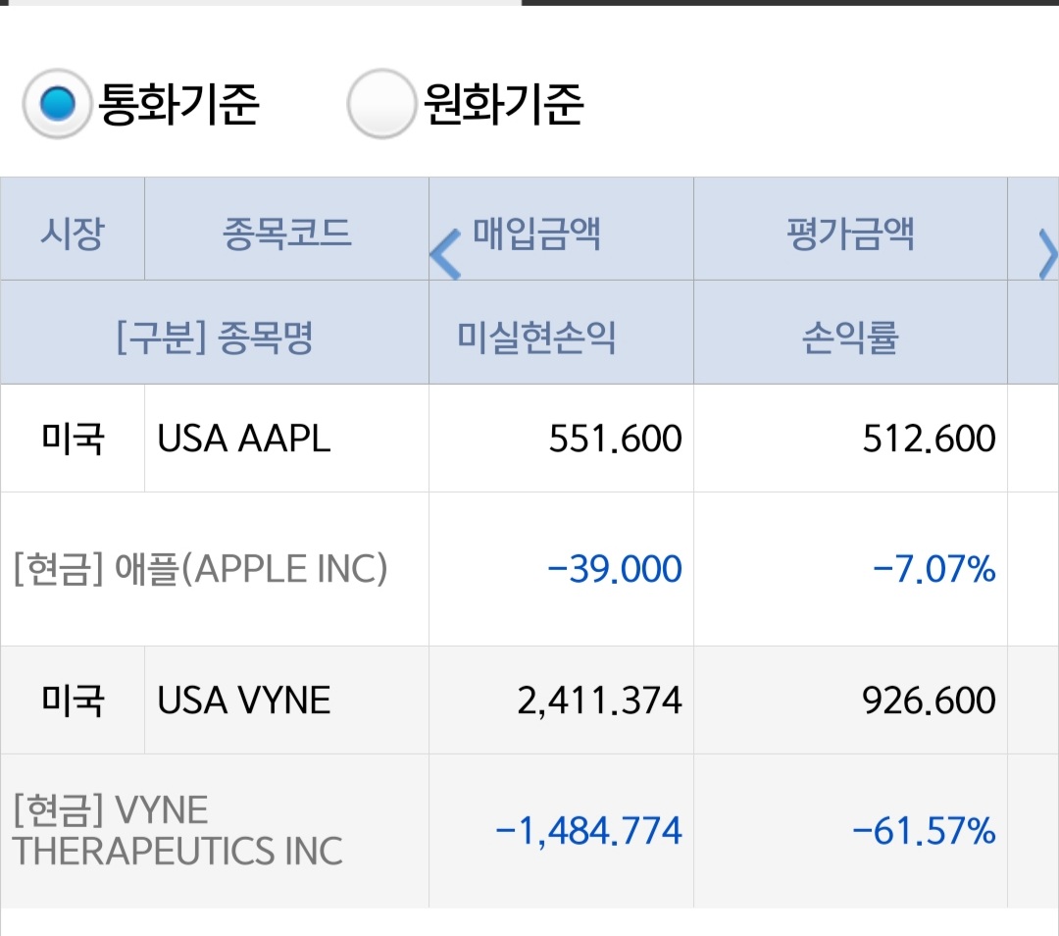Screen dimensions: 1059x936
Task: Click the 평가금액 column header
Action: (x=850, y=234)
